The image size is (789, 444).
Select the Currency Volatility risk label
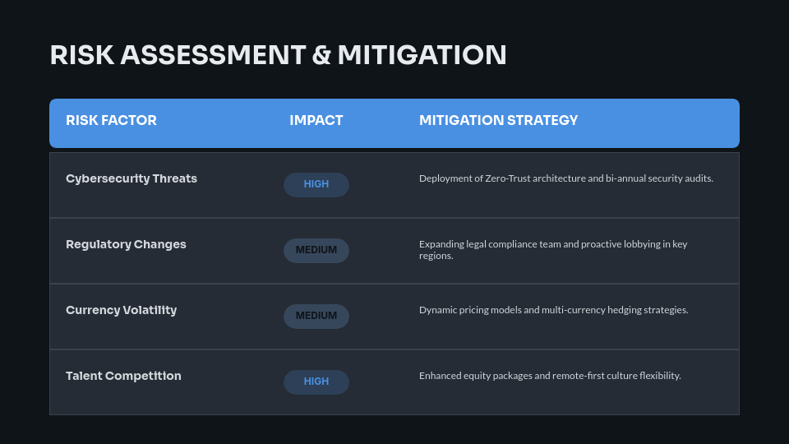[x=121, y=310]
